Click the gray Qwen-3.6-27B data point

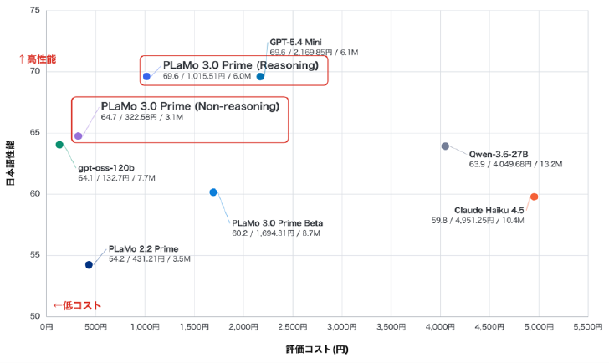pyautogui.click(x=445, y=146)
